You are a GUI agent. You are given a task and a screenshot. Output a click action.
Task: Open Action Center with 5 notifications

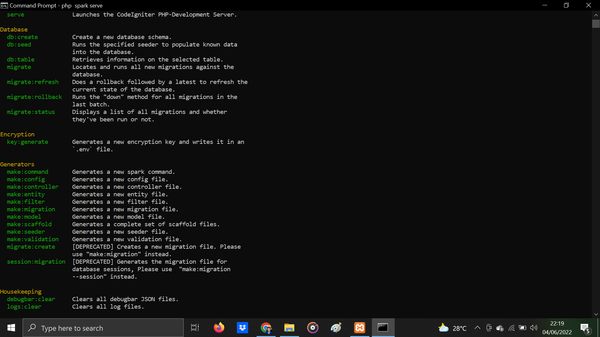tap(585, 328)
